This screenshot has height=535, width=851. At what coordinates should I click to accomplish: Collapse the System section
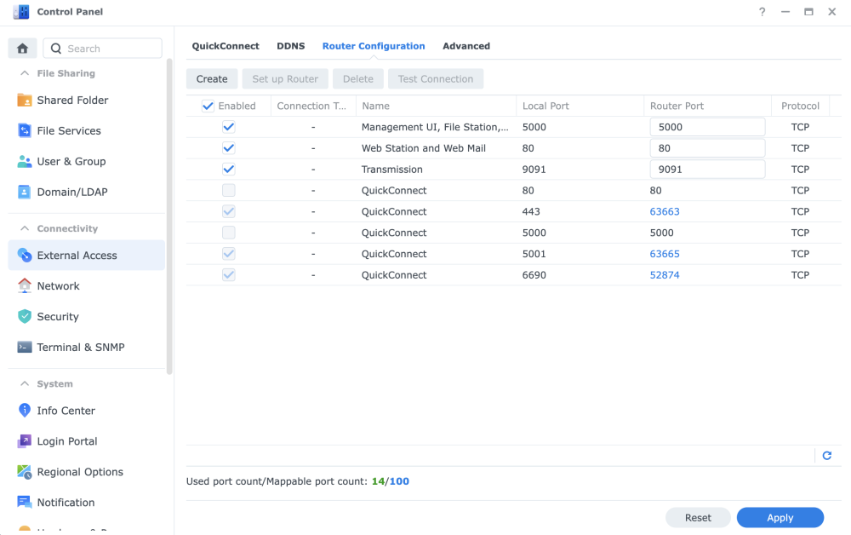tap(24, 384)
